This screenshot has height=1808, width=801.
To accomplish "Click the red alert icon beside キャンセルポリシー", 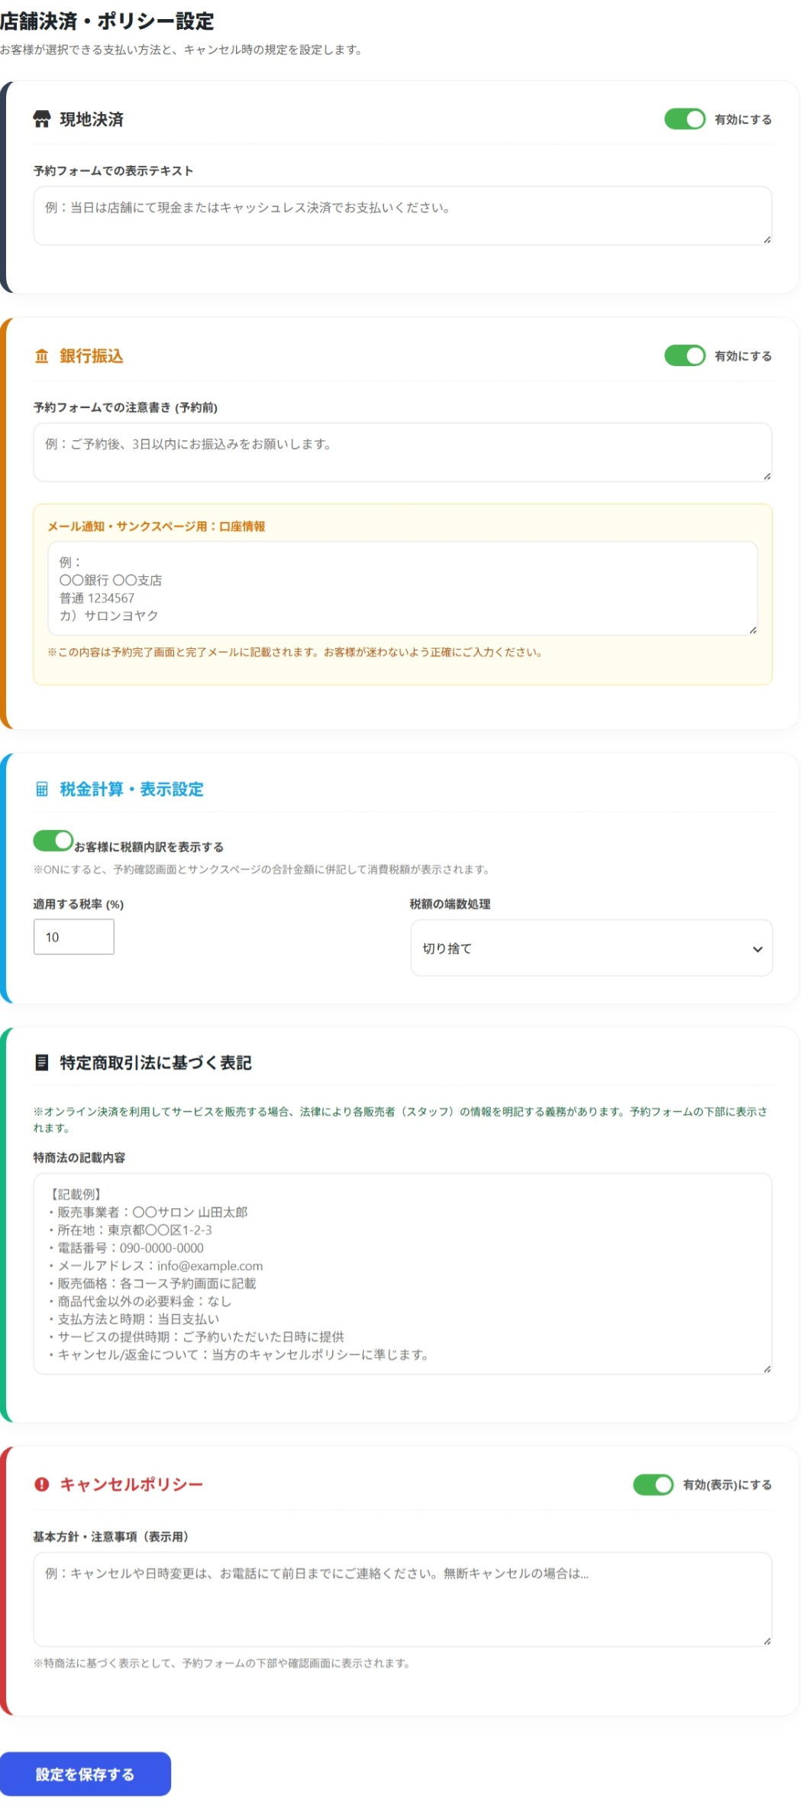I will point(41,1484).
